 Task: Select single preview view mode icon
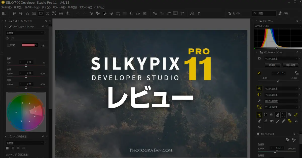(x=41, y=13)
